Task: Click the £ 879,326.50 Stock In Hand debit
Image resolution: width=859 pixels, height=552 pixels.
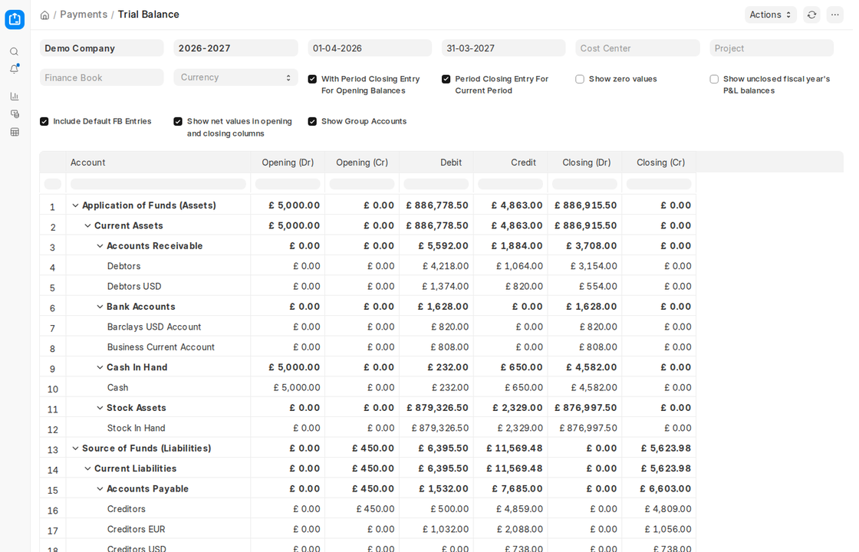Action: pyautogui.click(x=440, y=429)
